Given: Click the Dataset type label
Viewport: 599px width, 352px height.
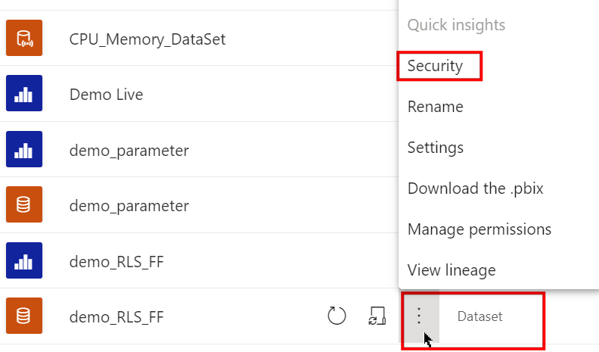Looking at the screenshot, I should click(480, 316).
